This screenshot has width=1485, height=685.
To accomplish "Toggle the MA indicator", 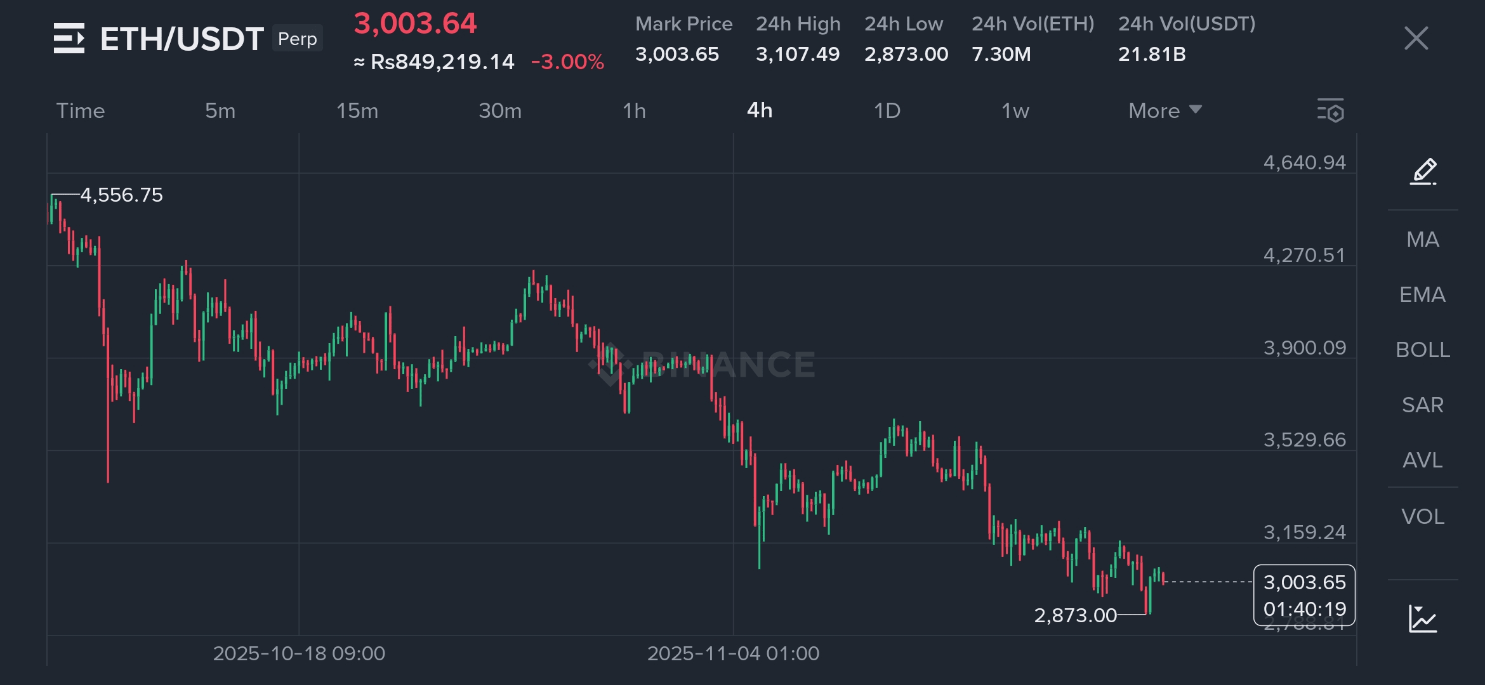I will click(1422, 239).
